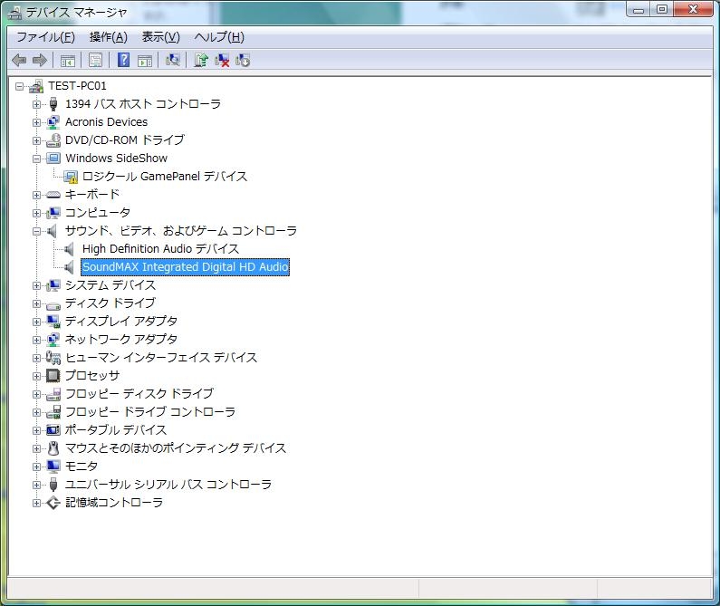Image resolution: width=720 pixels, height=606 pixels.
Task: Open the 表示(V) menu
Action: click(160, 37)
